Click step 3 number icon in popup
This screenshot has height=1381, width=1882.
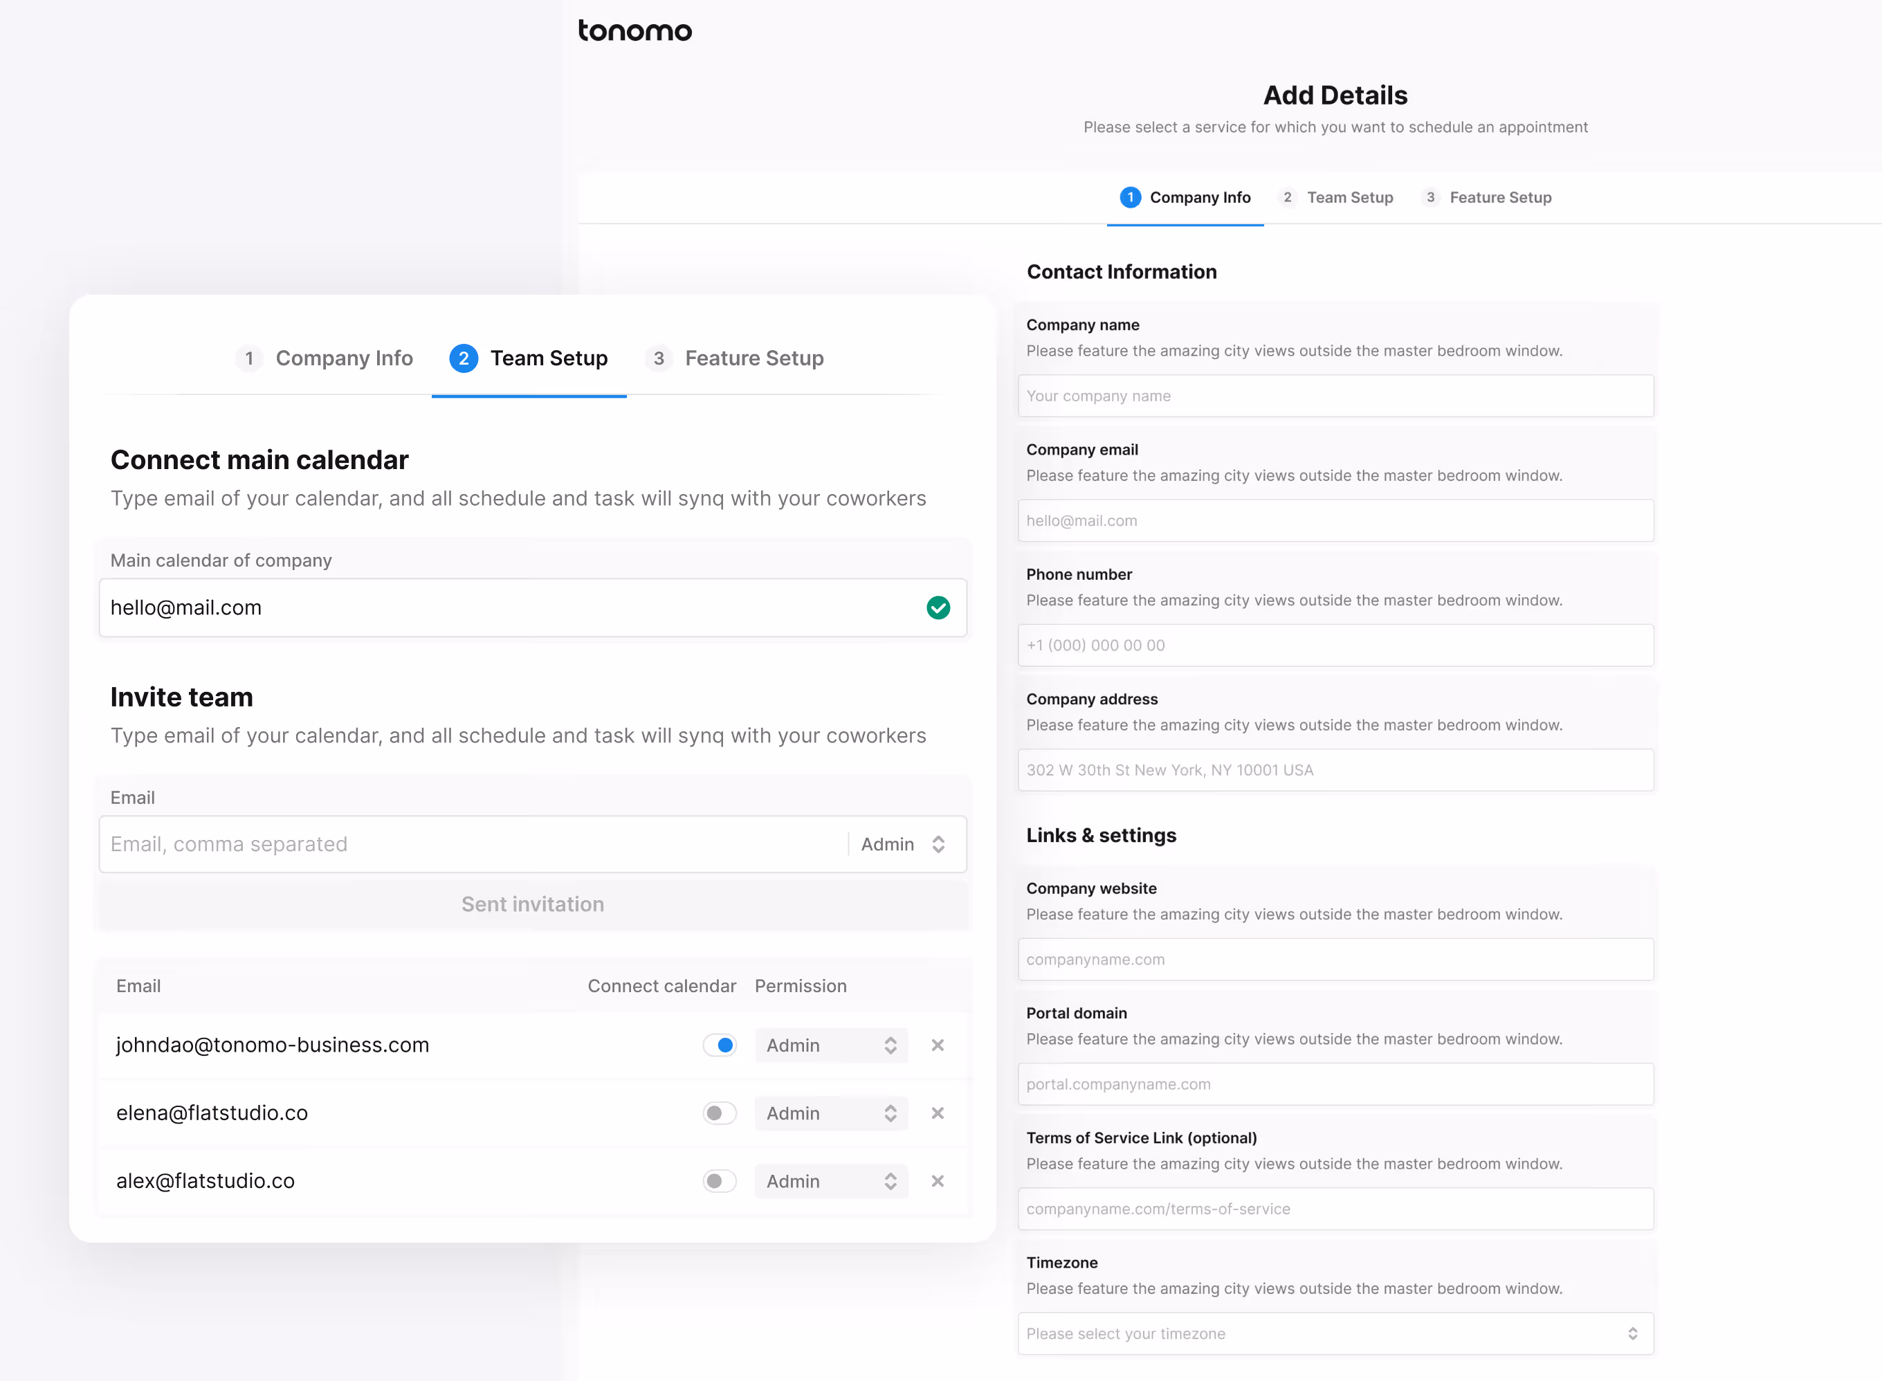[659, 358]
